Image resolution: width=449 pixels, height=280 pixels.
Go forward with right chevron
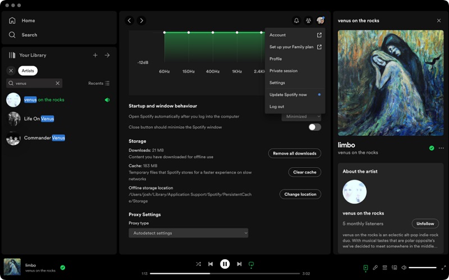pos(141,21)
